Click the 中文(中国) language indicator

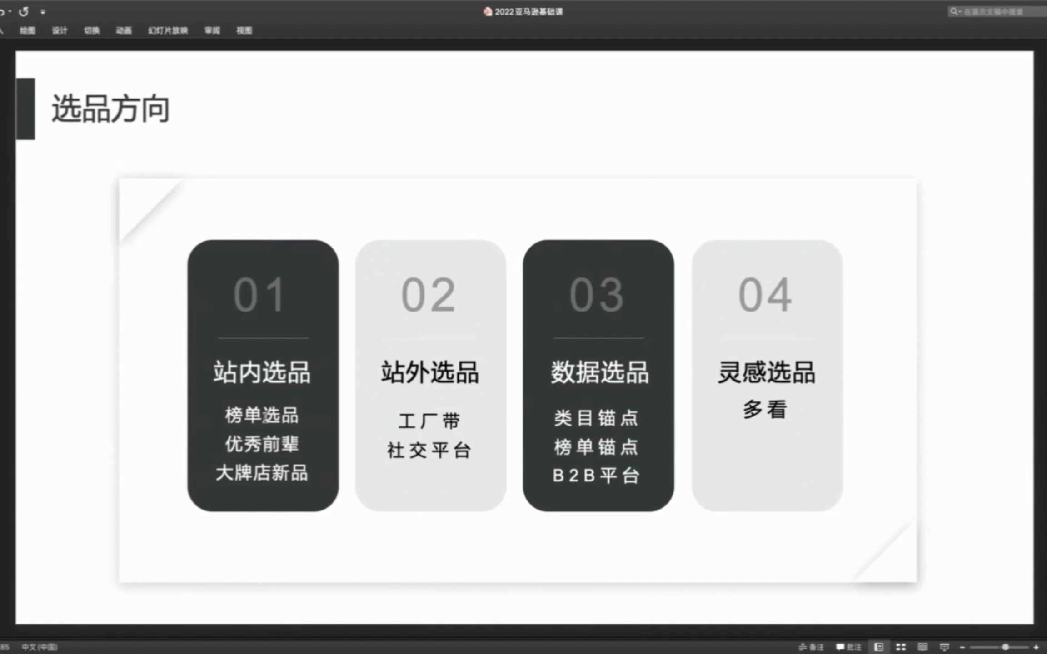tap(40, 647)
